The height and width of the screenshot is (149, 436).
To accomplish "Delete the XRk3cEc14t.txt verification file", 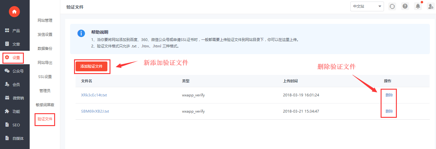I will 389,95.
